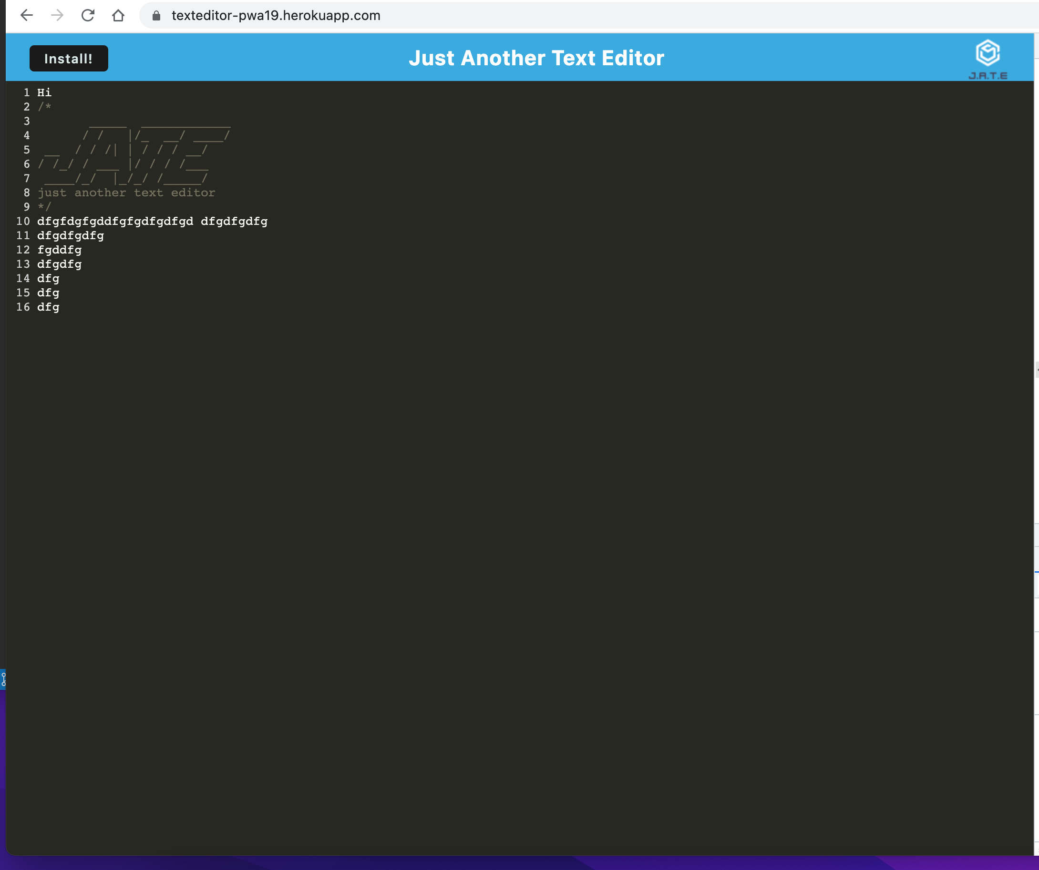Click the blue branch icon at screen left edge
The height and width of the screenshot is (870, 1039).
click(x=3, y=681)
